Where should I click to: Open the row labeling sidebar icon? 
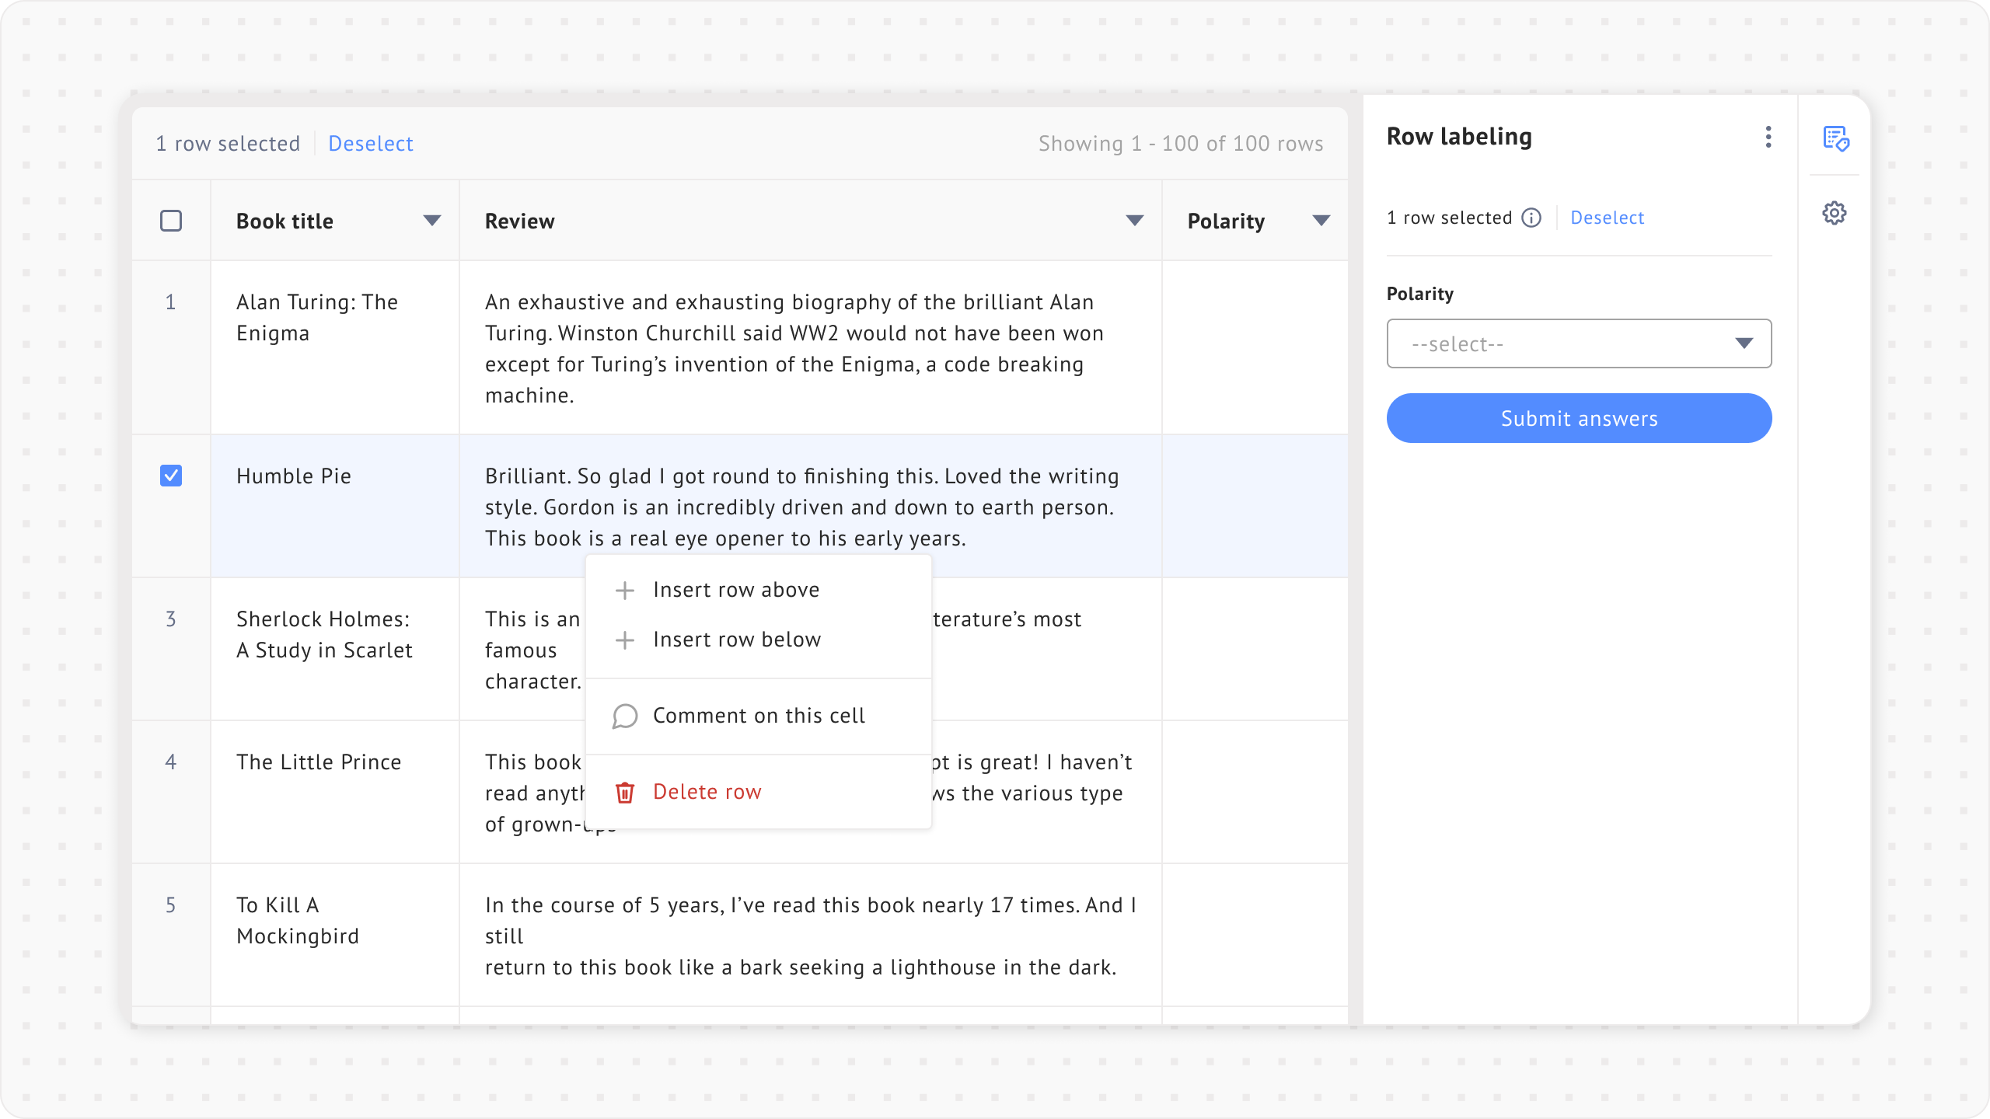(x=1835, y=138)
